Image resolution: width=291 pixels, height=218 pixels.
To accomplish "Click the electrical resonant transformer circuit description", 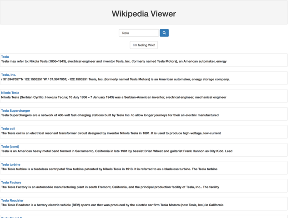I will 111,133.
